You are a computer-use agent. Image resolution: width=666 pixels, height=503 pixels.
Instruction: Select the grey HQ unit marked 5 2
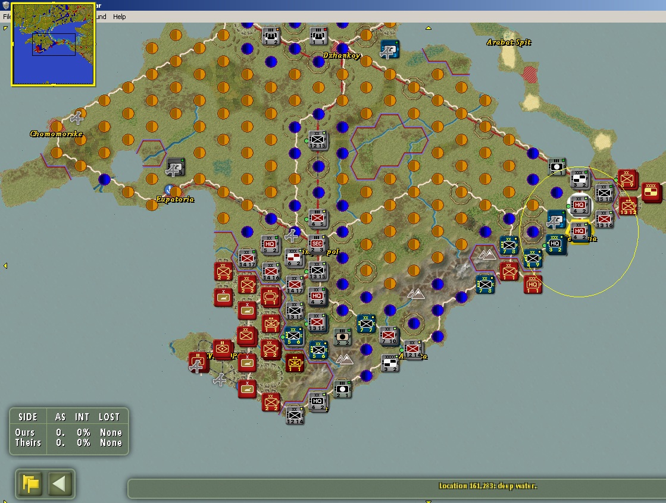pyautogui.click(x=270, y=245)
